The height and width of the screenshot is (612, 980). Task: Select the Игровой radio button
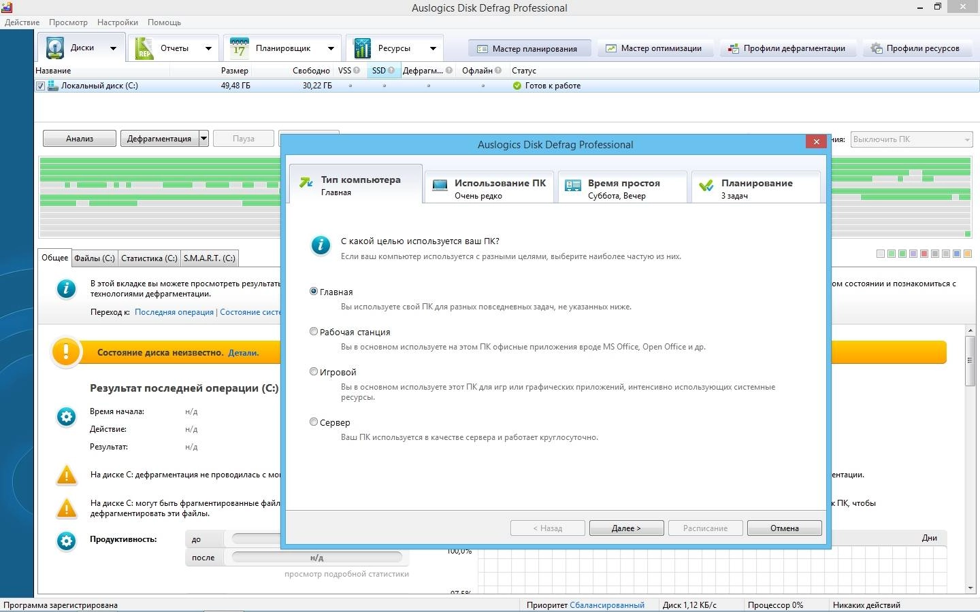pyautogui.click(x=314, y=371)
